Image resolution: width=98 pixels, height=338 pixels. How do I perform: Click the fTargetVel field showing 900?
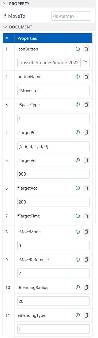[x=53, y=174]
